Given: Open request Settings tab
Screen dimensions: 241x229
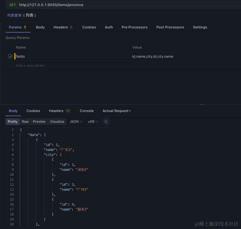Looking at the screenshot, I should [x=200, y=27].
